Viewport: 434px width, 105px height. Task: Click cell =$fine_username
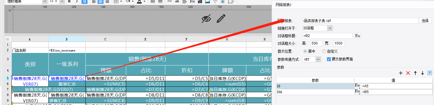[67, 50]
